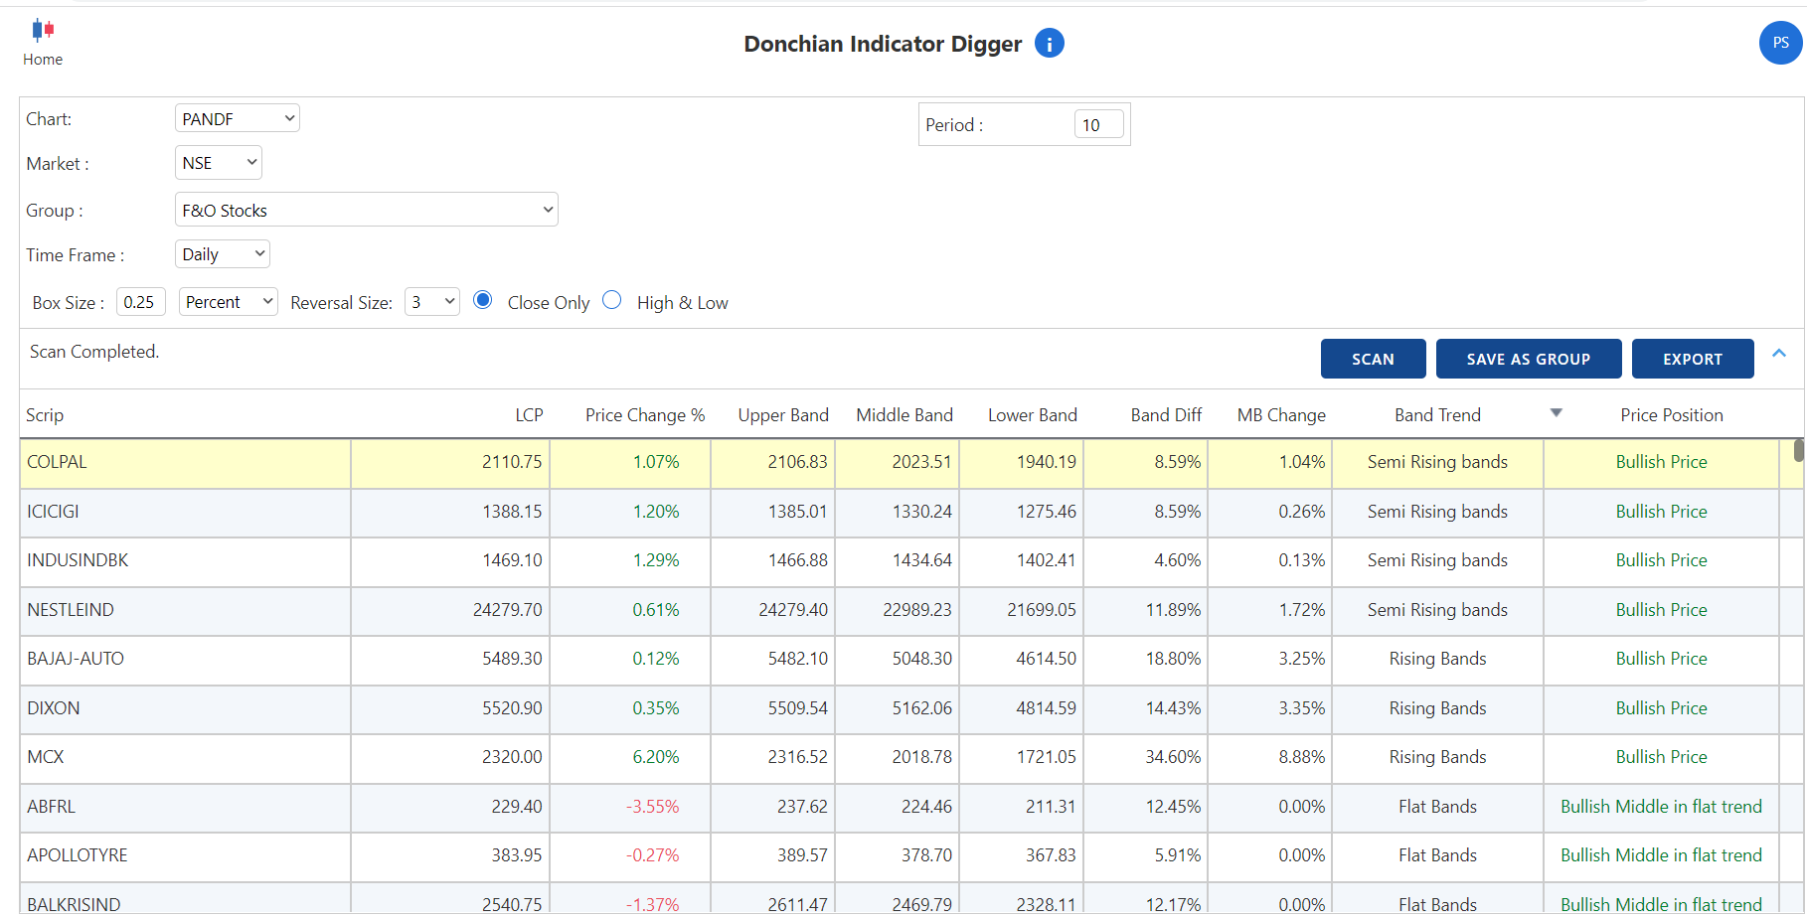Select the High & Low radio button

[x=612, y=300]
